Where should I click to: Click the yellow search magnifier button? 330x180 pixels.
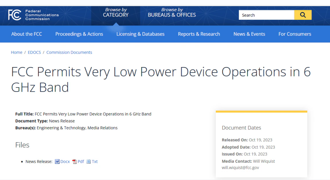(303, 15)
